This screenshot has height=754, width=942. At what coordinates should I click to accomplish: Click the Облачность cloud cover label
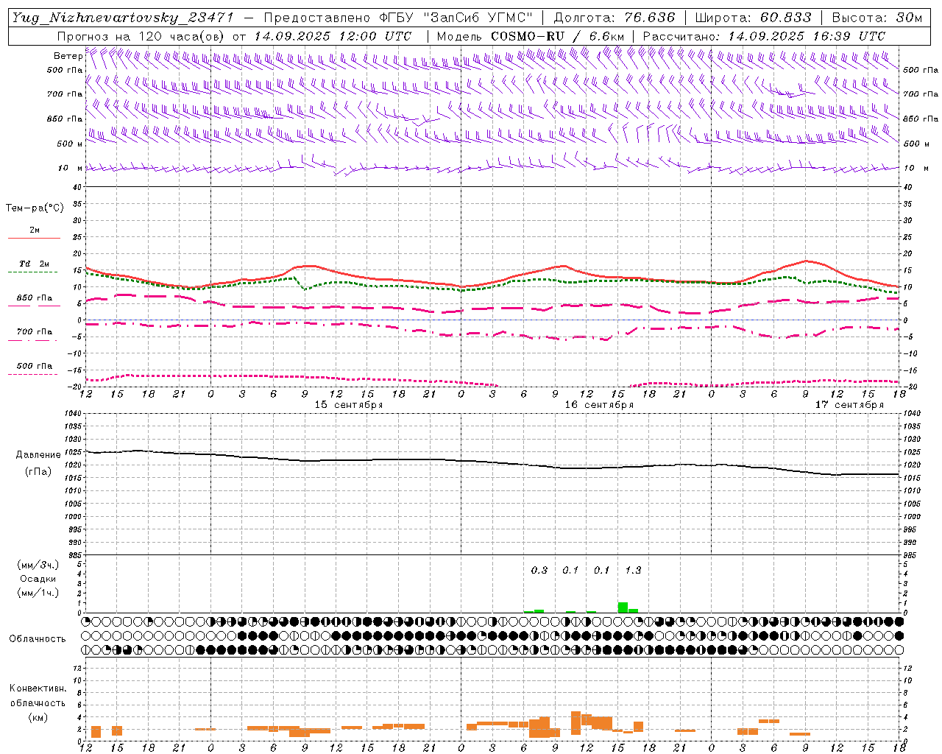tap(38, 638)
